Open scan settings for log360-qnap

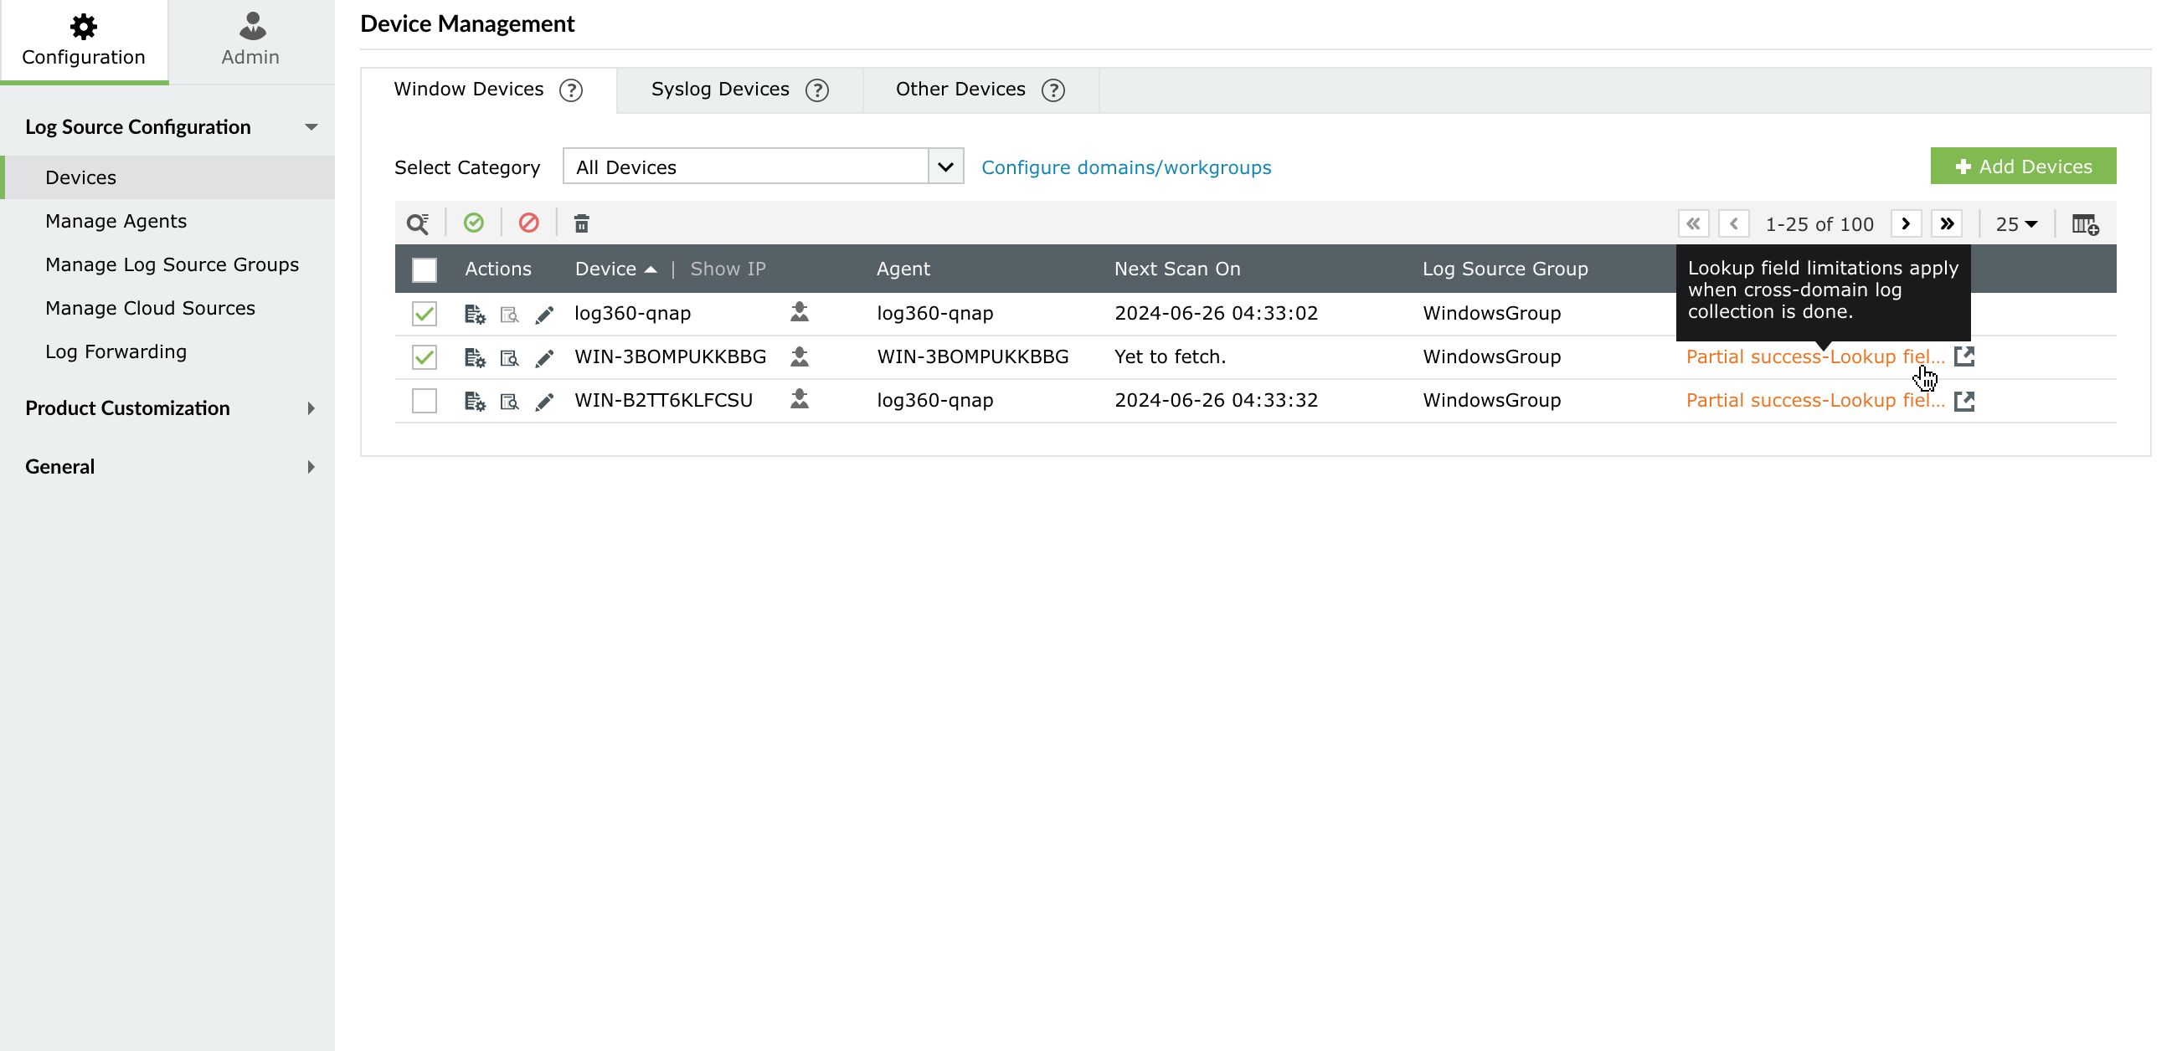tap(474, 313)
